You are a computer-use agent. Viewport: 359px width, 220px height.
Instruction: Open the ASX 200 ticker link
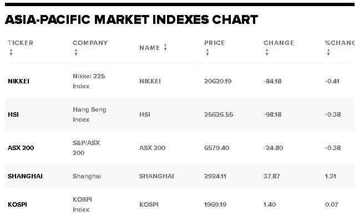coord(21,148)
